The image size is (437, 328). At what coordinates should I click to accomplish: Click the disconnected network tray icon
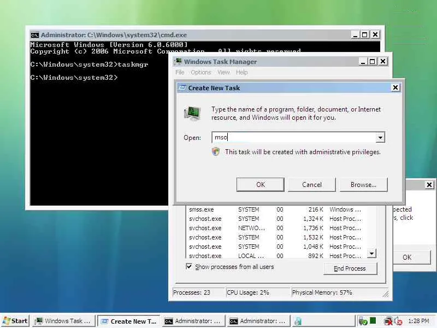pos(388,321)
